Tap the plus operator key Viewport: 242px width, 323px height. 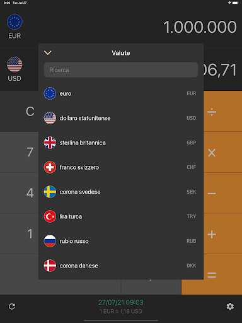point(222,234)
